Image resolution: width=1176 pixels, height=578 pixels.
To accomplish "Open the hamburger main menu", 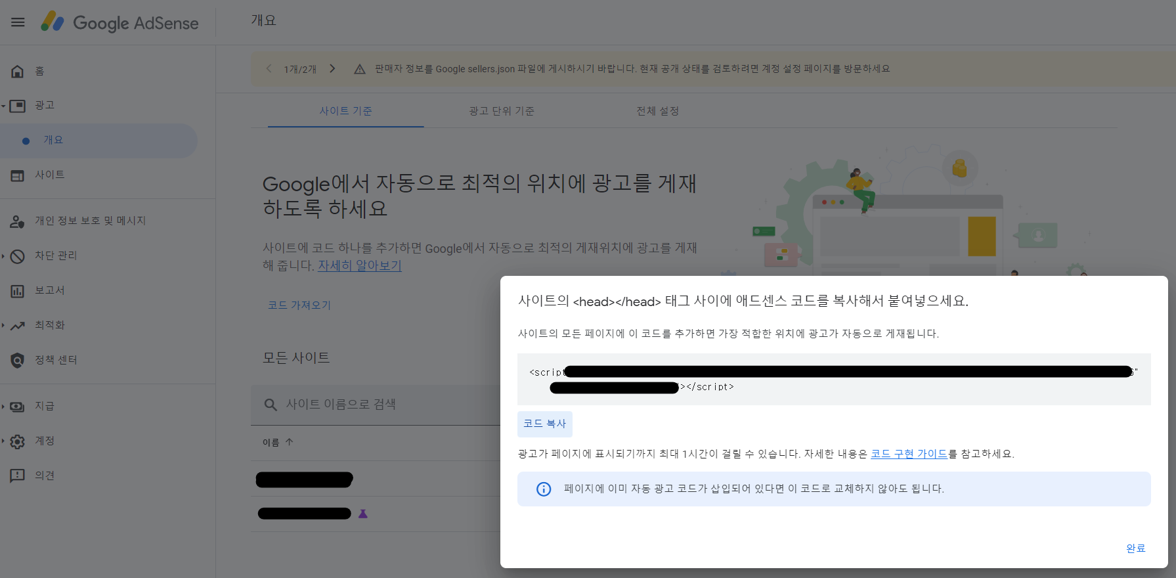I will (18, 22).
